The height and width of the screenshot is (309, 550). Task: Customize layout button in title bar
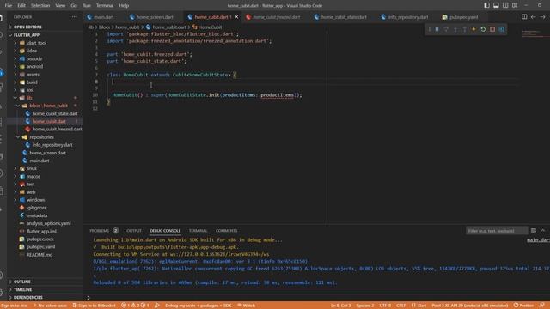click(x=515, y=5)
